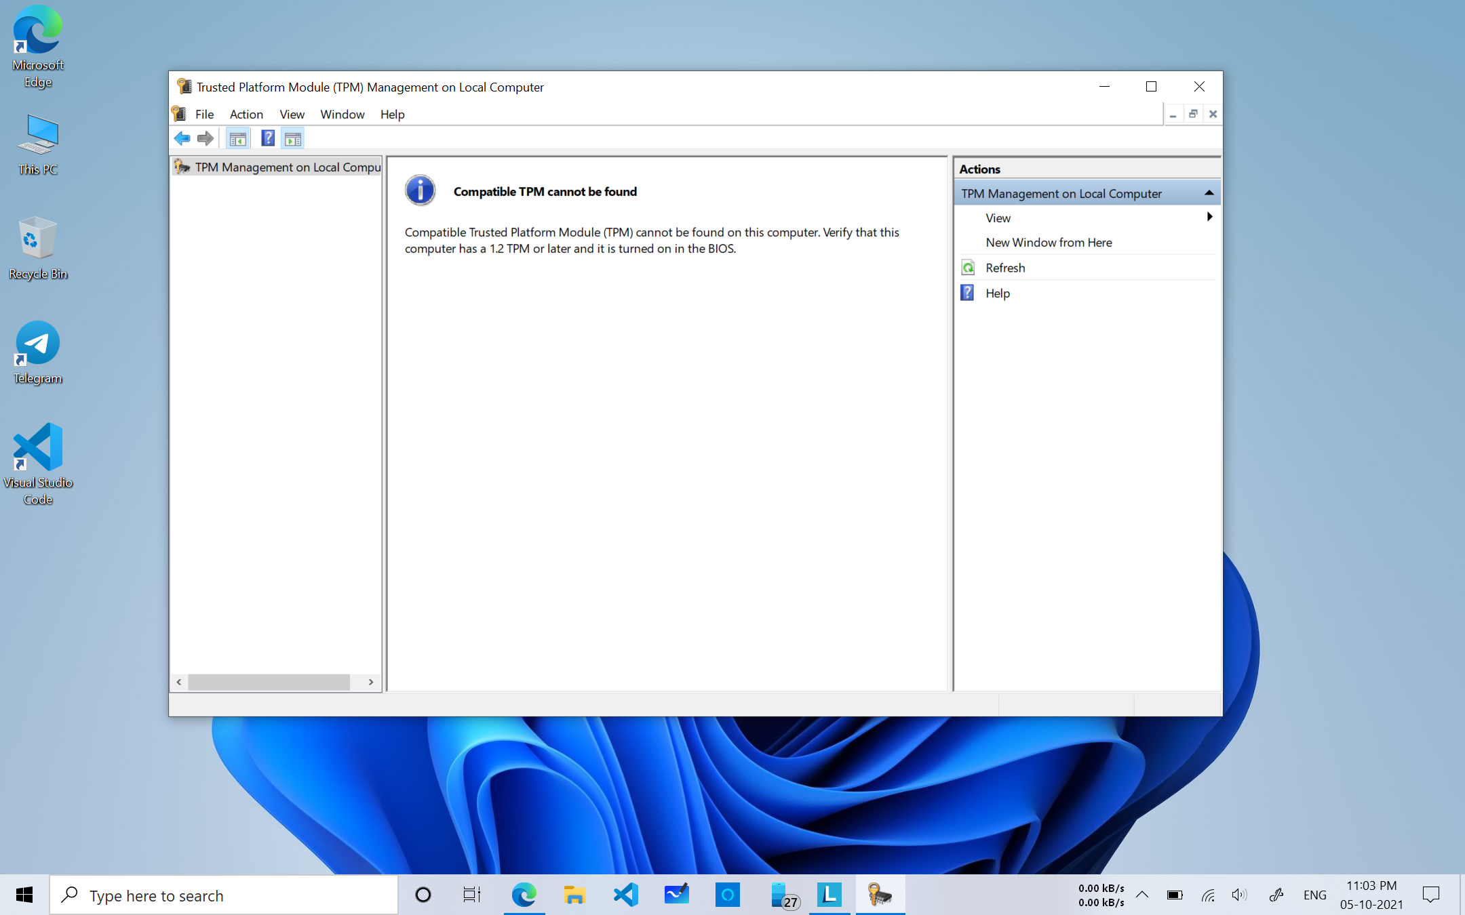Click the blue Help toolbar icon
1465x915 pixels.
(268, 139)
